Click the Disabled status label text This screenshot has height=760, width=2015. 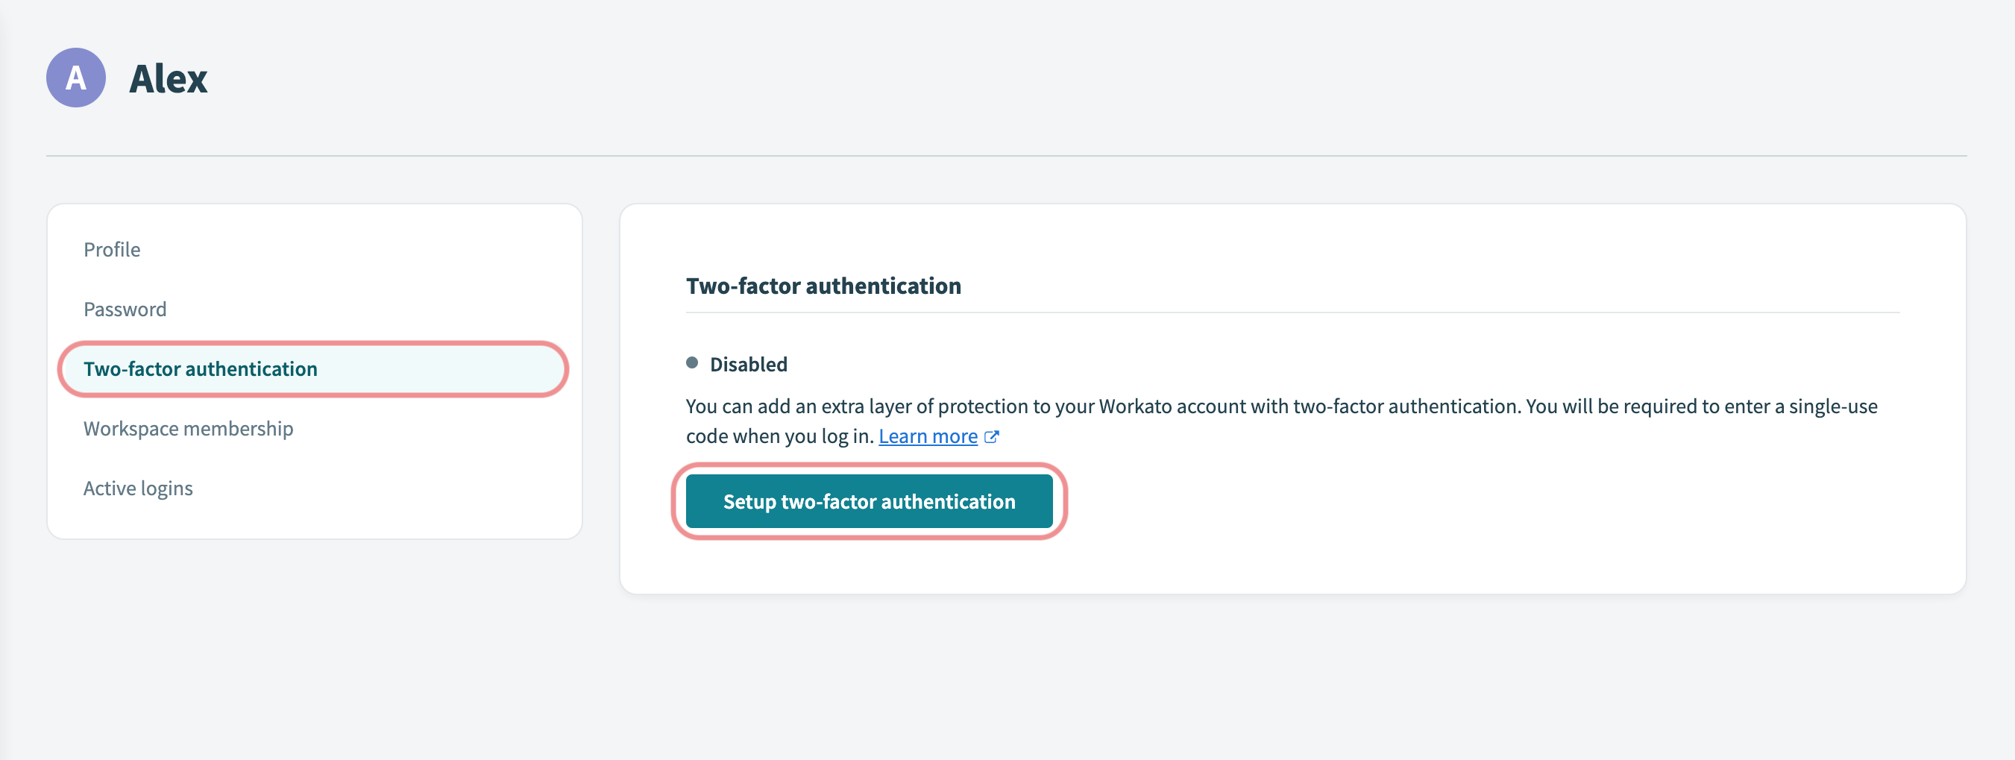(x=748, y=363)
